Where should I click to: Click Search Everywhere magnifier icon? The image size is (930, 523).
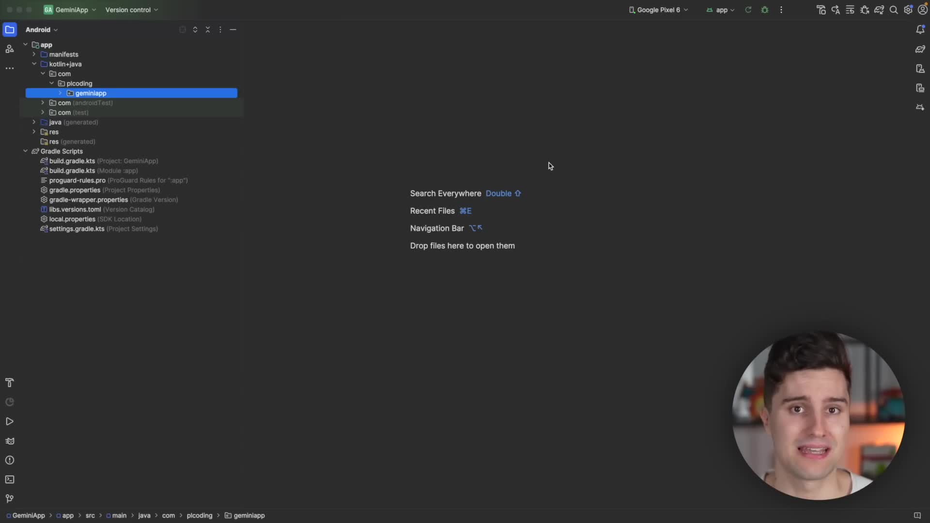click(894, 10)
